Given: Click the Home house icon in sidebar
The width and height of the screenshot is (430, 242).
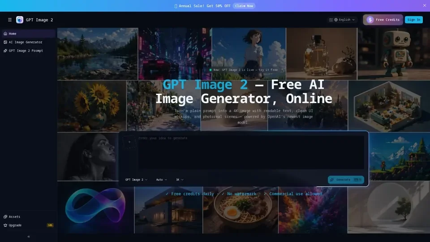Looking at the screenshot, I should point(5,34).
